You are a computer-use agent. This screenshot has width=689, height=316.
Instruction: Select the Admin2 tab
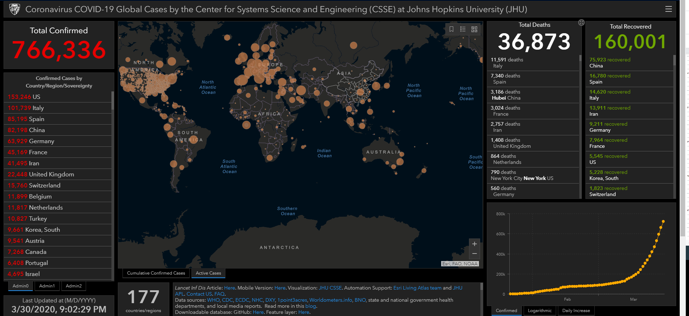coord(74,286)
